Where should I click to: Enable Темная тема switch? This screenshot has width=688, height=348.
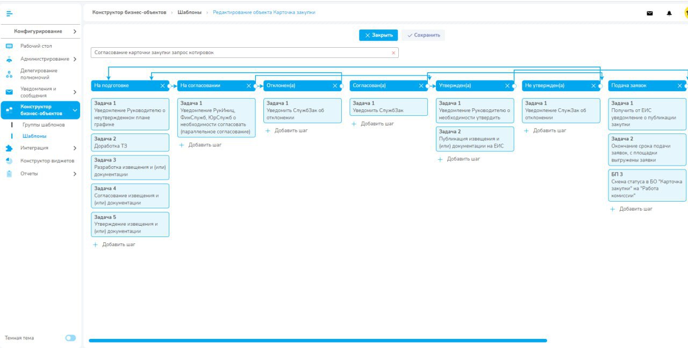pyautogui.click(x=70, y=338)
